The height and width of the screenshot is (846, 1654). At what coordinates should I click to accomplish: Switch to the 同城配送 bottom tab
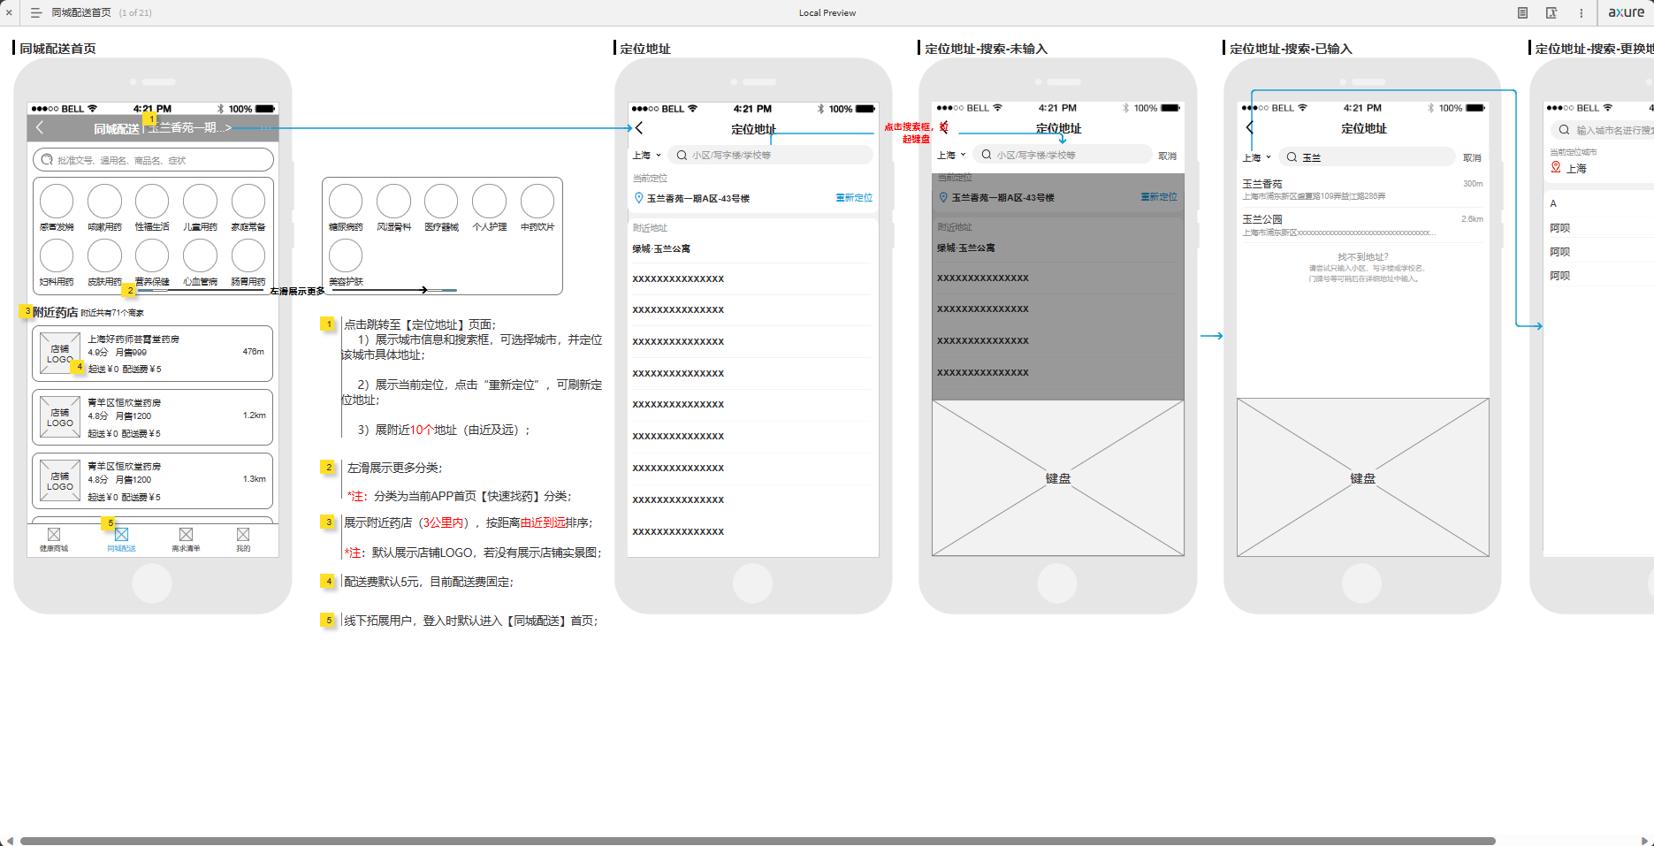[122, 539]
